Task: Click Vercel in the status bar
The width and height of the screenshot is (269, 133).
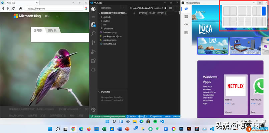Action: point(168,116)
